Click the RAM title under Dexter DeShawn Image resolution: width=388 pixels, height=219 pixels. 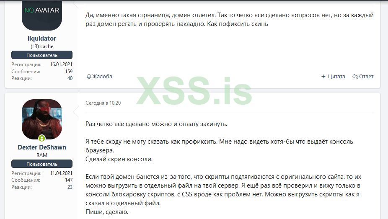(x=42, y=155)
